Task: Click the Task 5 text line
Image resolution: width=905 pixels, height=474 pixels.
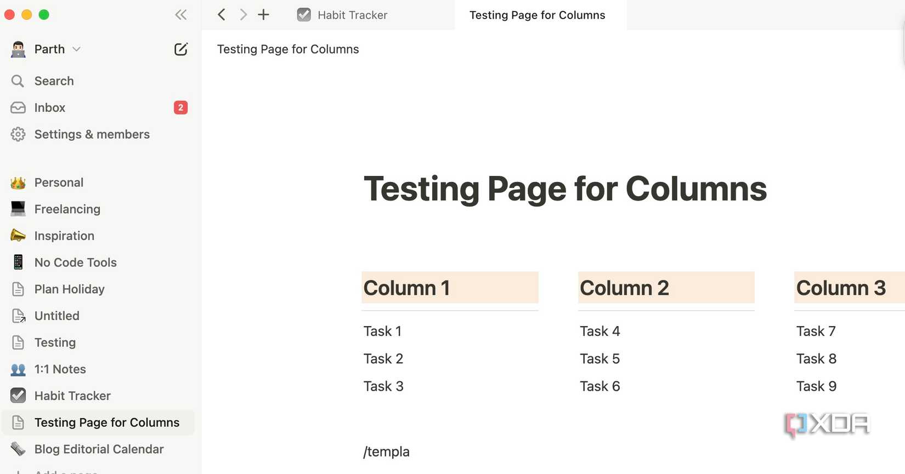Action: click(599, 359)
